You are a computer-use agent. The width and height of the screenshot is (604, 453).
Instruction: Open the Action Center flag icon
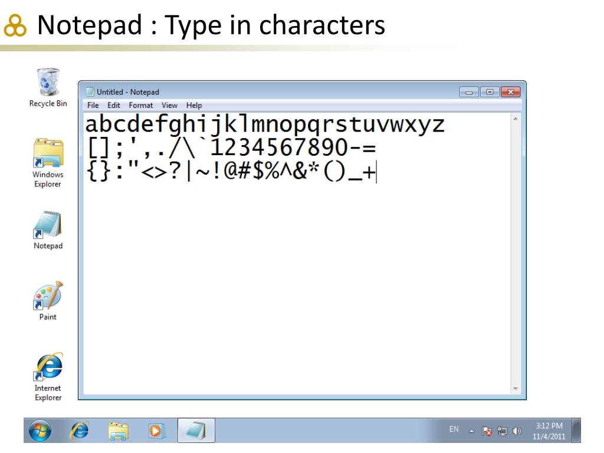(x=487, y=431)
